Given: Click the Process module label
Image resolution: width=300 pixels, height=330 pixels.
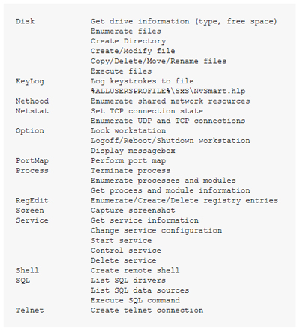Looking at the screenshot, I should click(x=32, y=171).
